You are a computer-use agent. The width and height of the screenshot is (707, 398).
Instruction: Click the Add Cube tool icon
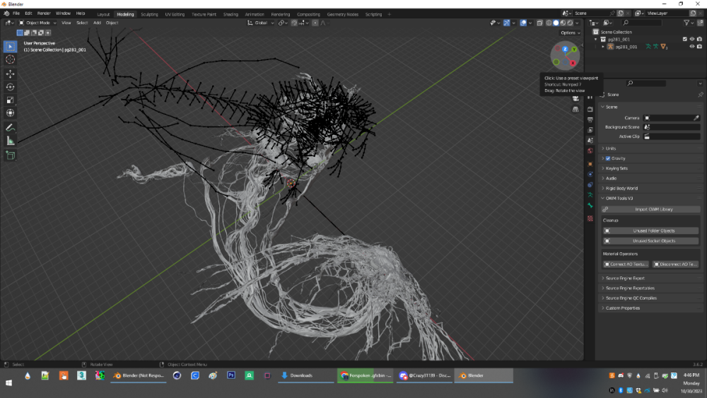point(10,155)
